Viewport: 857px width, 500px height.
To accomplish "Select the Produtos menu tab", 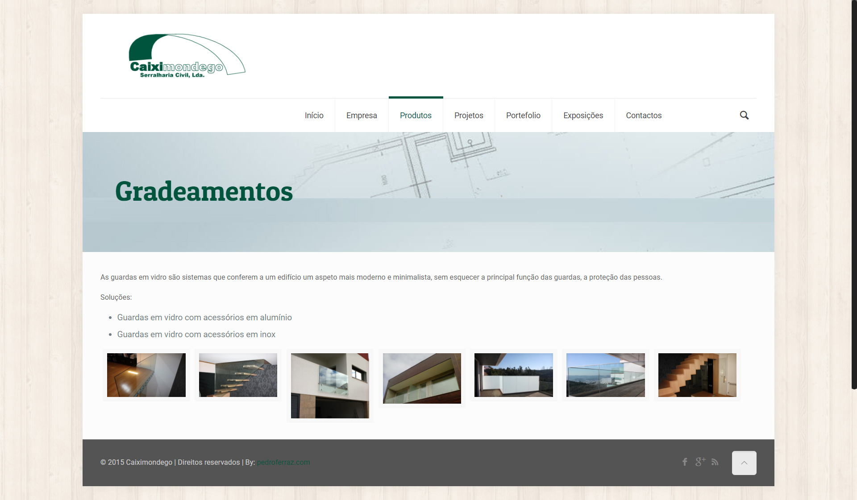I will tap(416, 116).
